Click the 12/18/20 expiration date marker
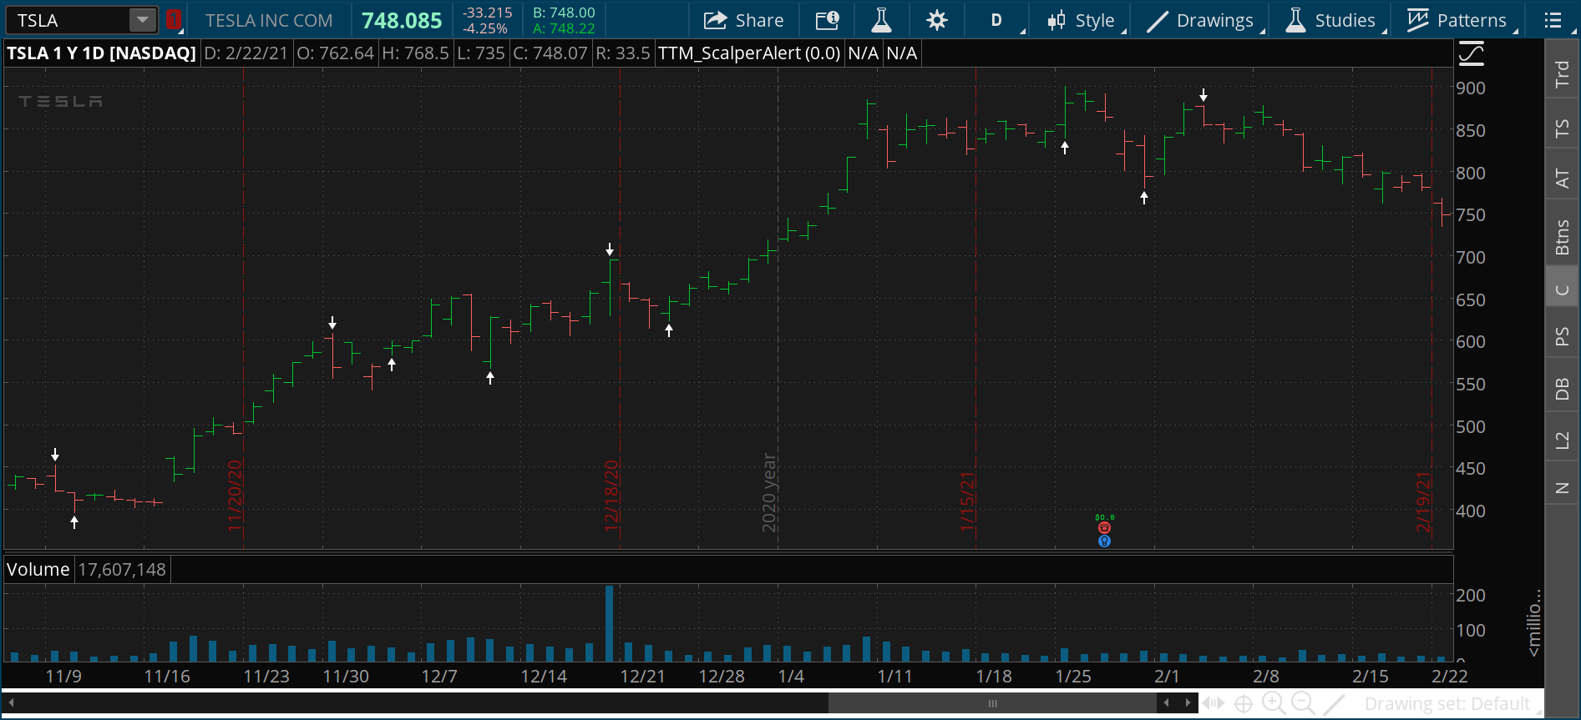The height and width of the screenshot is (720, 1581). (611, 496)
